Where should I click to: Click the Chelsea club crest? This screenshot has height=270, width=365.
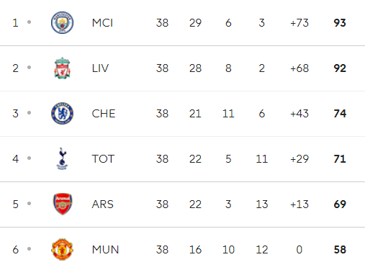tap(62, 113)
